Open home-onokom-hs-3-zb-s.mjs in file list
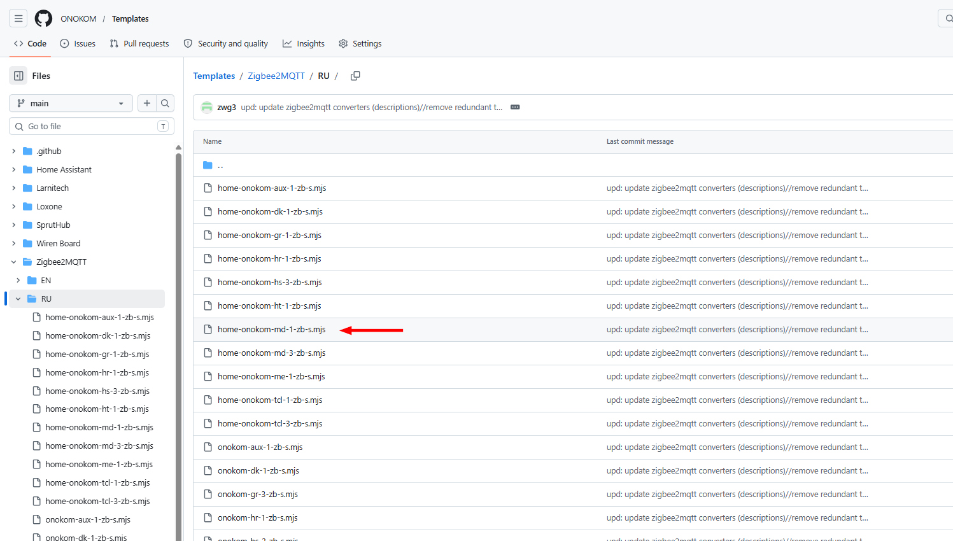The image size is (953, 541). (x=270, y=283)
